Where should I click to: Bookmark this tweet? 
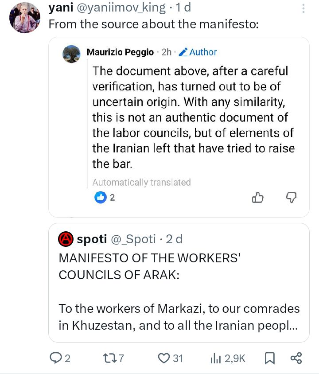click(x=269, y=358)
